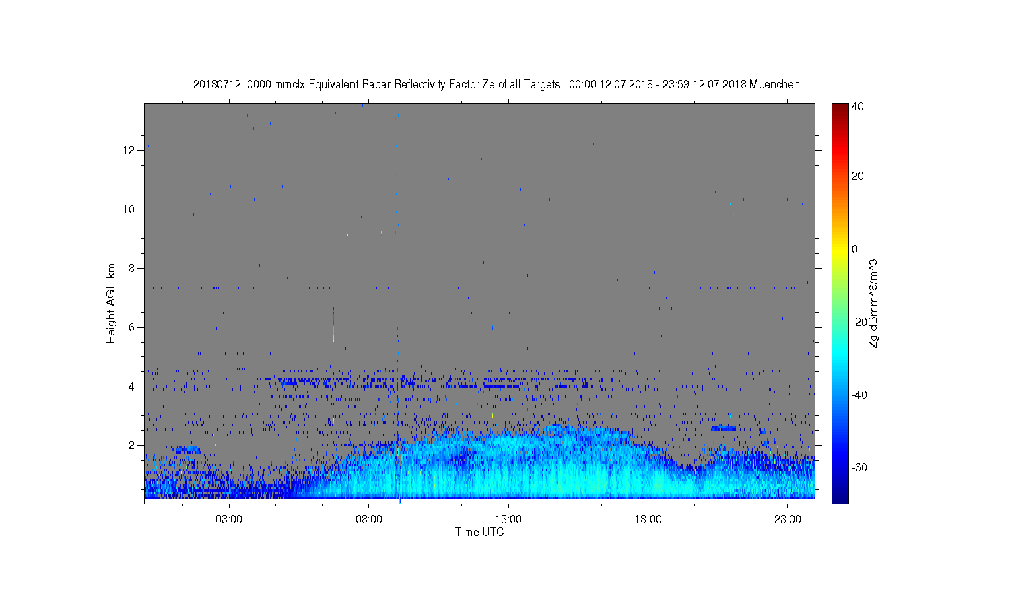Click the height tick label 6
The height and width of the screenshot is (606, 1010).
(132, 327)
